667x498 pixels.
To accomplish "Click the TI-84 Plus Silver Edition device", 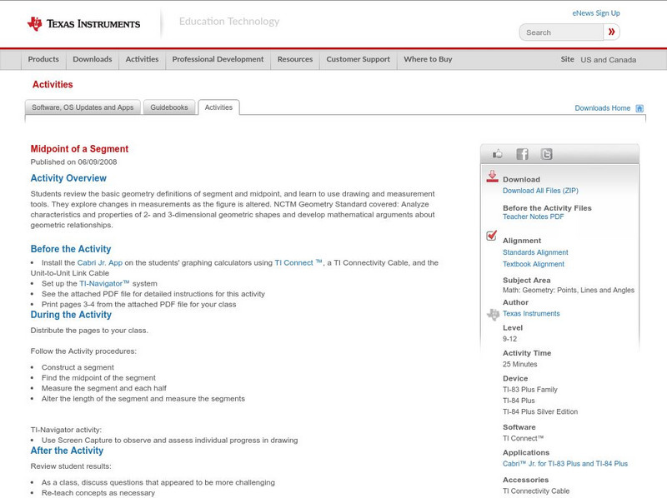I will pos(540,411).
